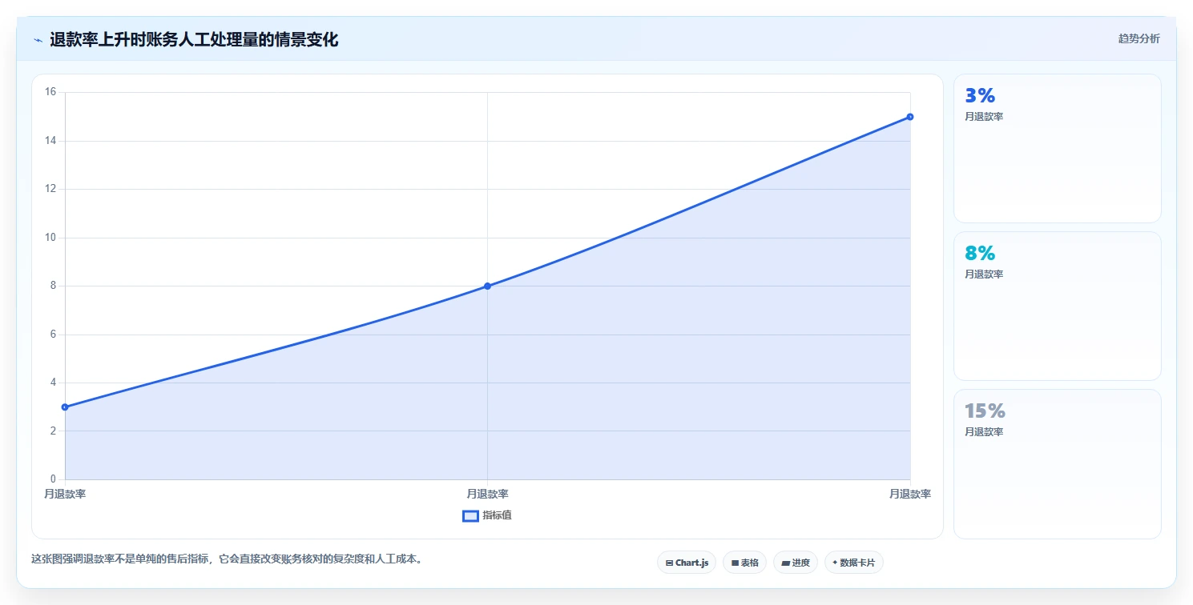
Task: Click the y-axis label 16
Action: (x=50, y=92)
